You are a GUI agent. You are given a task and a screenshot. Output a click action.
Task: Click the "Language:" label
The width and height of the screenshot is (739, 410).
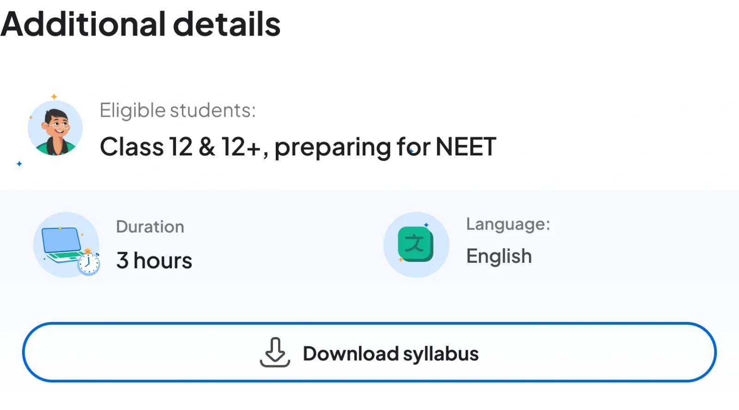click(x=508, y=224)
